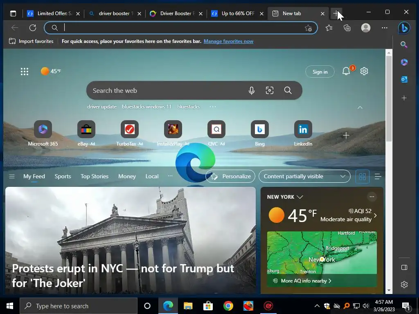Open the page settings gear icon
The image size is (419, 314).
364,71
